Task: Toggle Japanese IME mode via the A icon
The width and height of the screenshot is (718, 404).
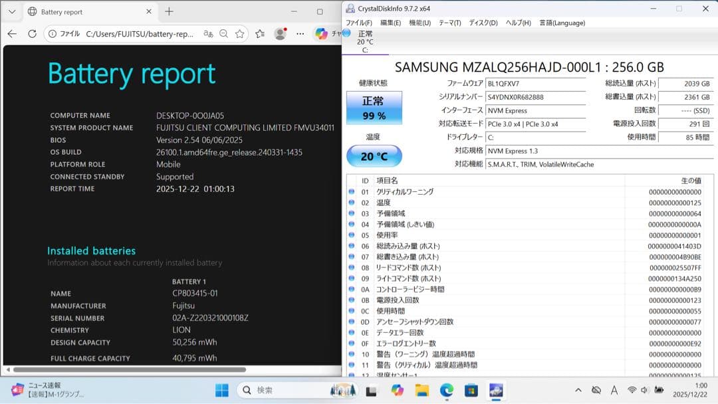Action: 614,391
